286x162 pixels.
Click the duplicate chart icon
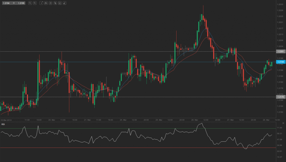point(55,3)
